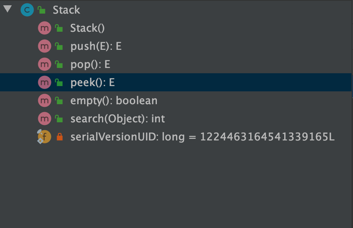Click the method icon beside peek()

[44, 82]
